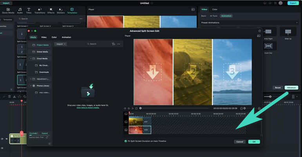The image size is (302, 157).
Task: Collapse the Cloud Media tree folder
Action: pyautogui.click(x=31, y=59)
